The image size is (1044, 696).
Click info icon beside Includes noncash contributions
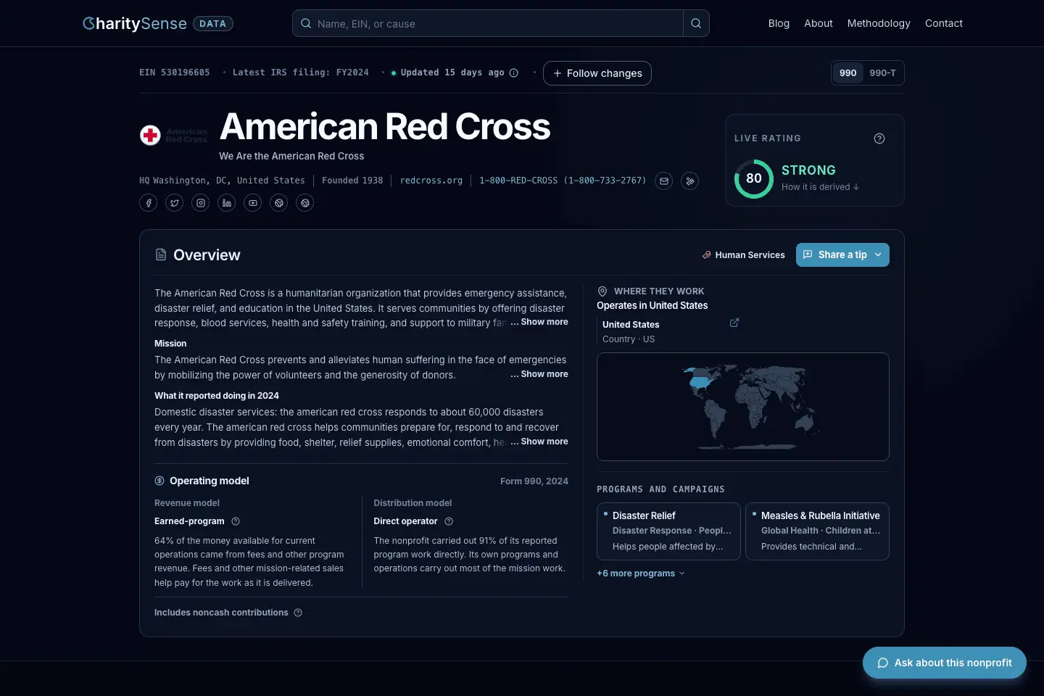(298, 613)
